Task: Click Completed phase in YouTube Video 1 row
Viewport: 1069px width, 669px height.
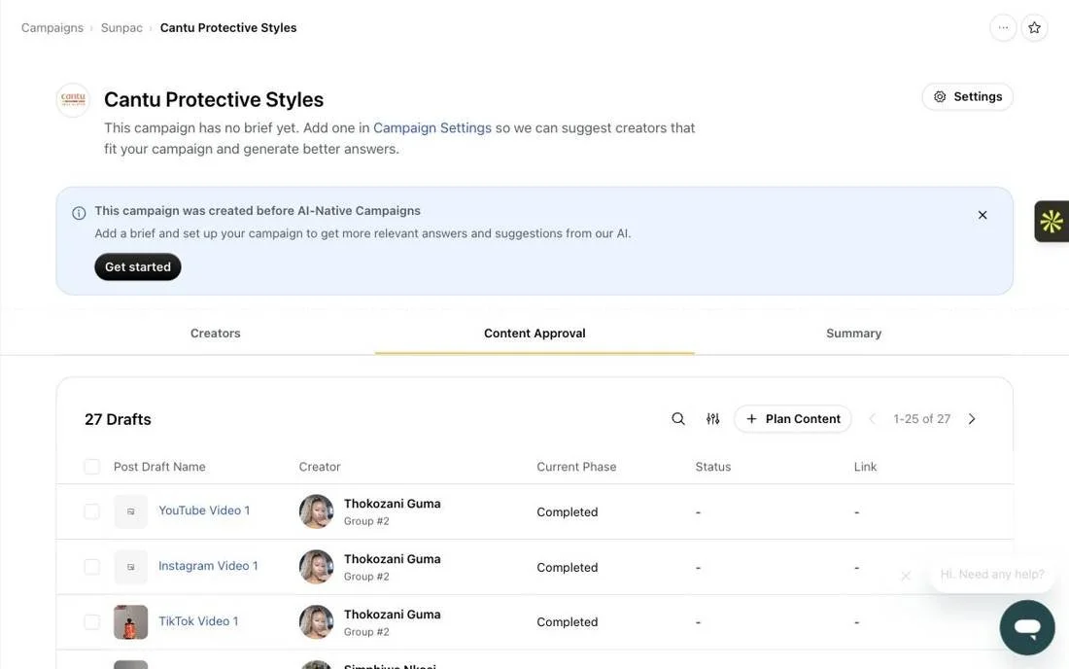Action: click(x=568, y=512)
